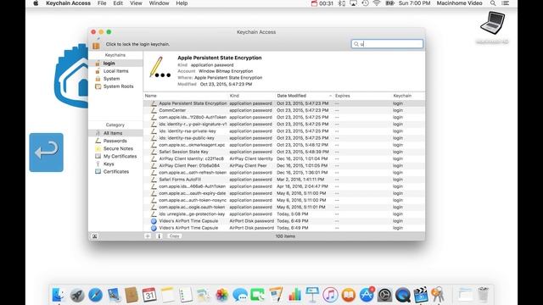The height and width of the screenshot is (305, 543).
Task: Select the ids: identity-rsa-public-key row
Action: [284, 138]
